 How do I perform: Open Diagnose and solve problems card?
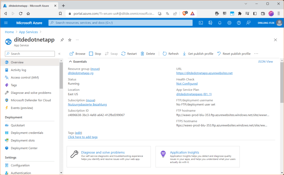tap(109, 156)
